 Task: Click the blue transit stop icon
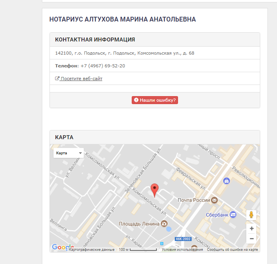162,243
